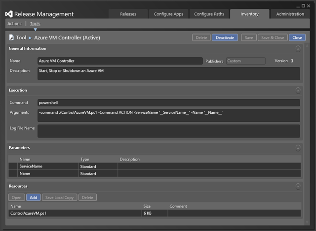Click Standard type for ServiceName
Screen dimensions: 316x231
pos(98,166)
